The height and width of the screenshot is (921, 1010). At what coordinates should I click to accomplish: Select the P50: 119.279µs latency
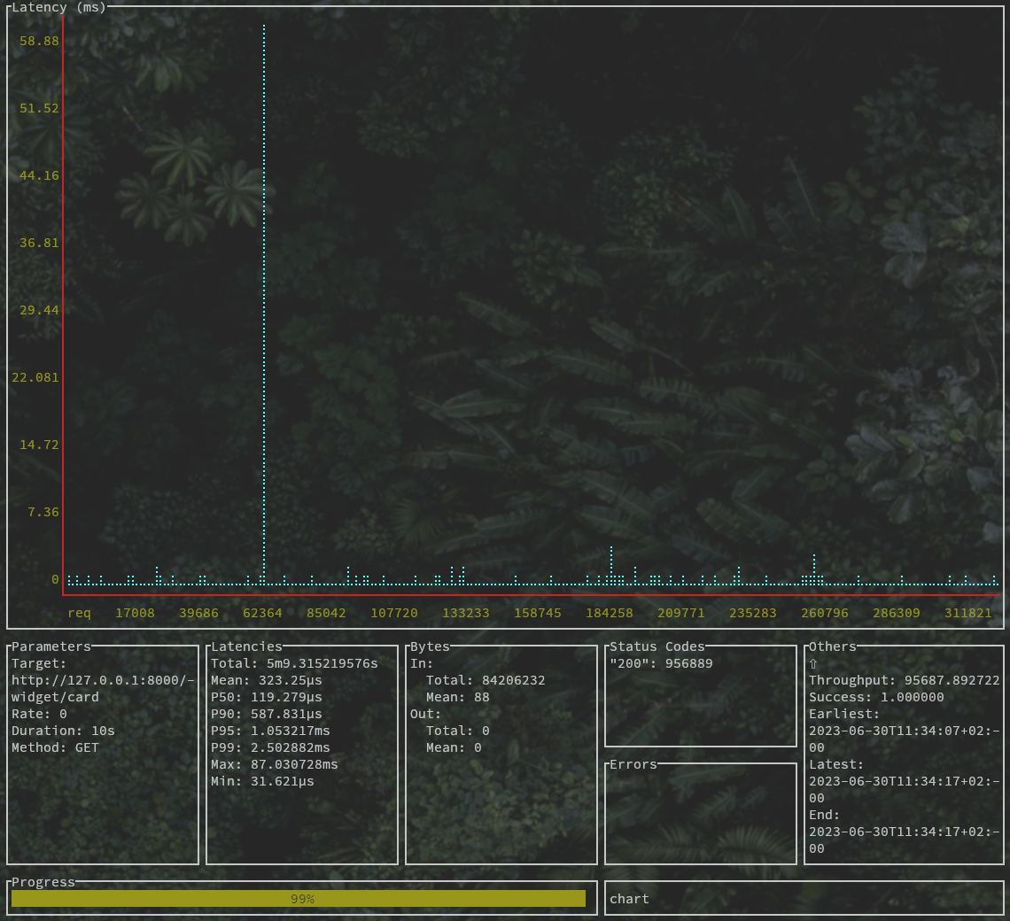click(x=267, y=697)
